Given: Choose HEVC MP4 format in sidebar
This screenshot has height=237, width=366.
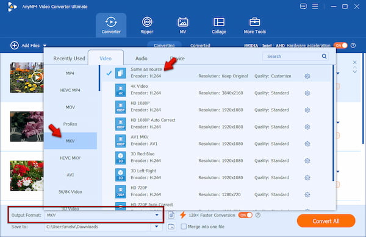Looking at the screenshot, I should (70, 90).
